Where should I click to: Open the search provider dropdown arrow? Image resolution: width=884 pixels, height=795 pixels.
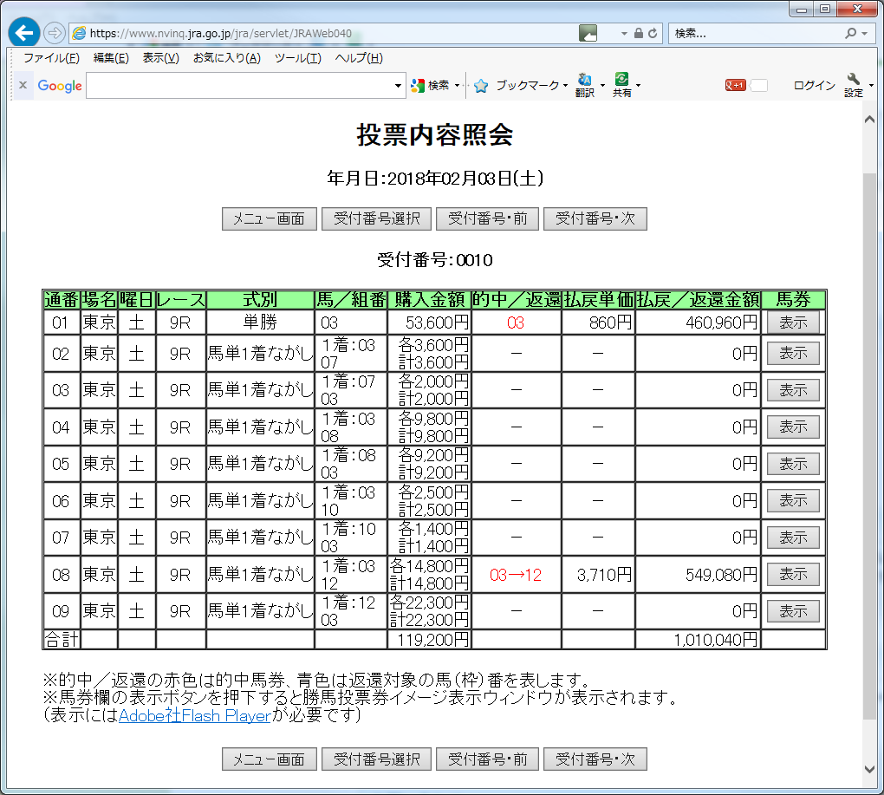coord(864,34)
